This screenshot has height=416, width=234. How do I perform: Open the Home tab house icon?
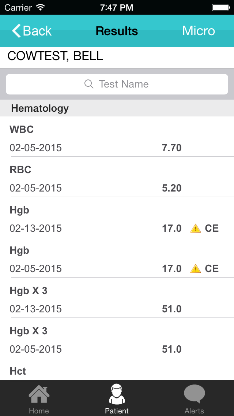(x=39, y=395)
